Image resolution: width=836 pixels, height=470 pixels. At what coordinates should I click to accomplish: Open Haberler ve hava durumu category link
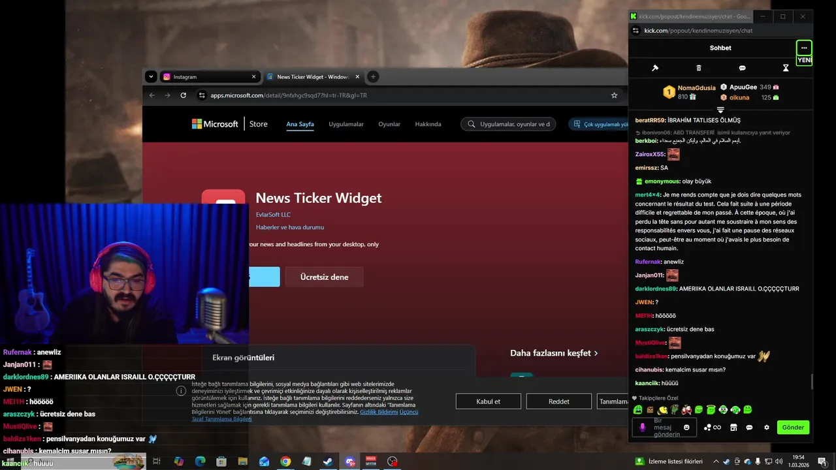(x=290, y=227)
